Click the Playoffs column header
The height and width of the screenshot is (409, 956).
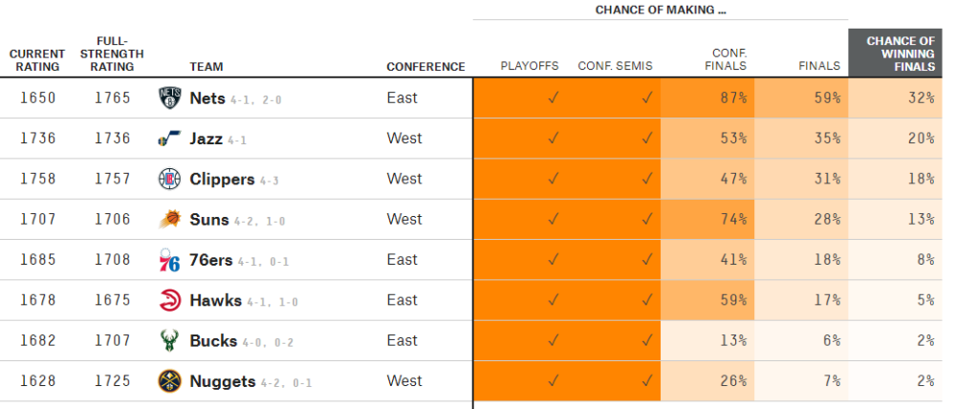pos(530,66)
